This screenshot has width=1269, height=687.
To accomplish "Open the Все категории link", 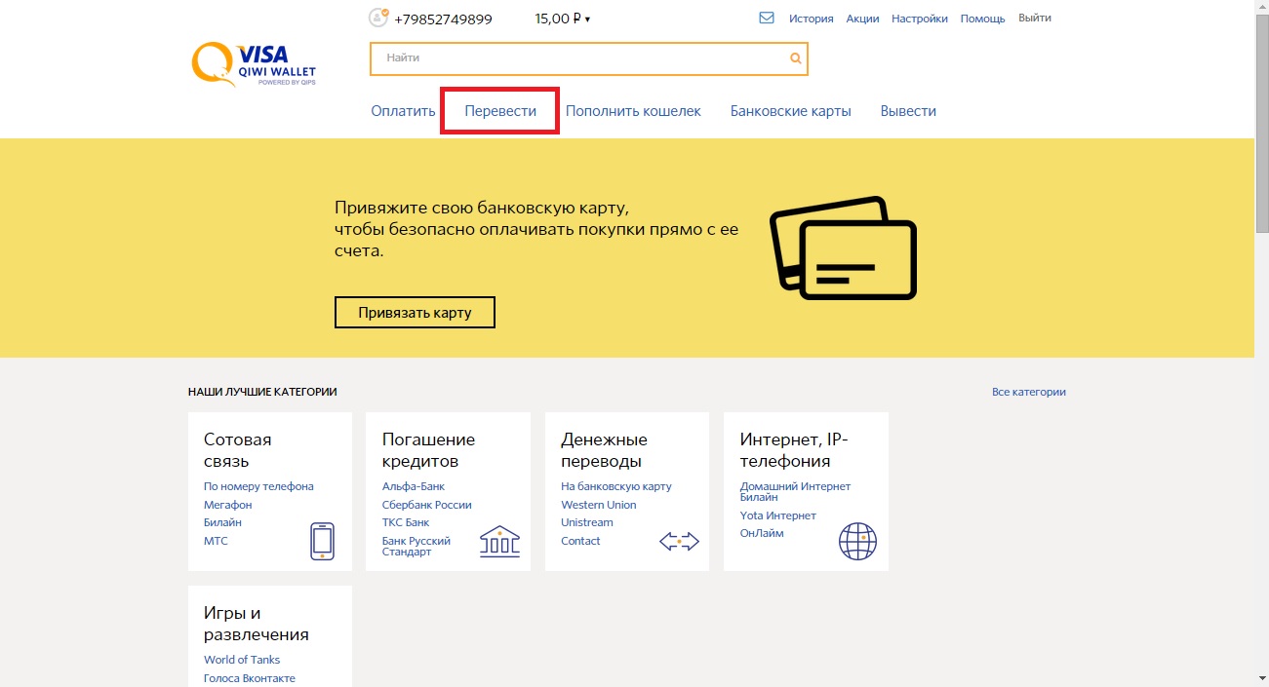I will (1028, 392).
